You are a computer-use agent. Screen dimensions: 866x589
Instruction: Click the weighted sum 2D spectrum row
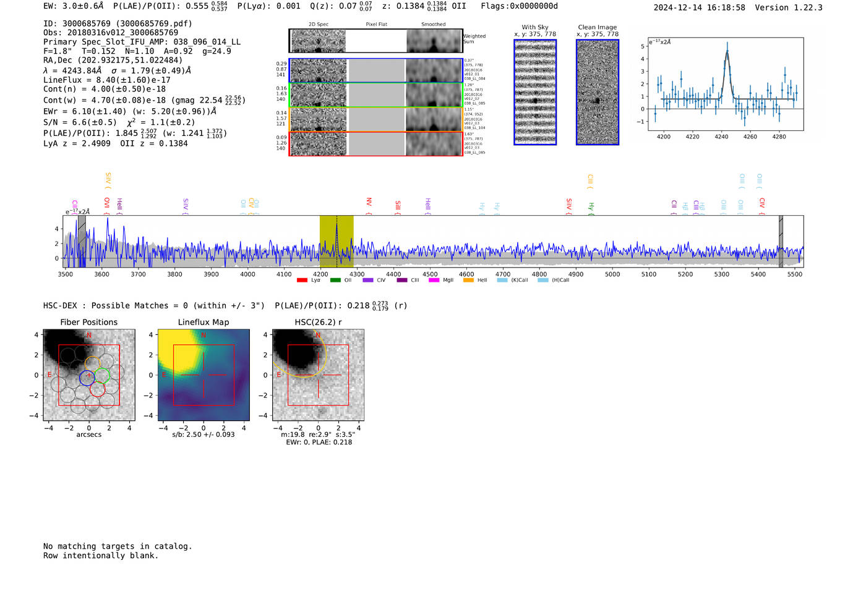pos(375,41)
